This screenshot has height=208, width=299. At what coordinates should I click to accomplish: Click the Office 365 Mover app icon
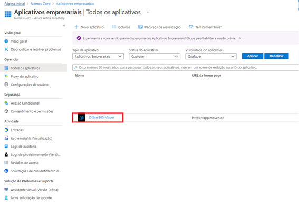(81, 118)
